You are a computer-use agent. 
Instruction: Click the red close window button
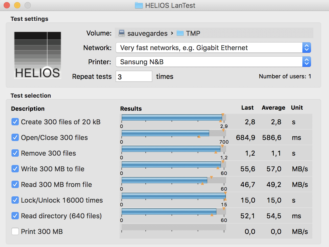coord(7,5)
